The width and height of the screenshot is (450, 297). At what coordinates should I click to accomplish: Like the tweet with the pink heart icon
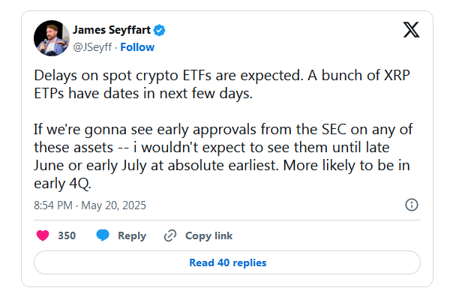pyautogui.click(x=43, y=235)
